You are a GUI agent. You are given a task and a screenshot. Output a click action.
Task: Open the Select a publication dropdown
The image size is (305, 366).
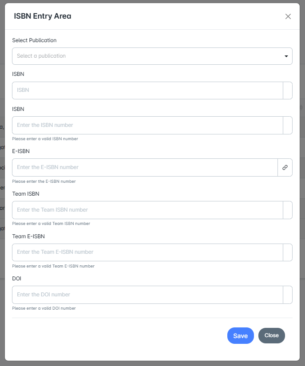152,56
